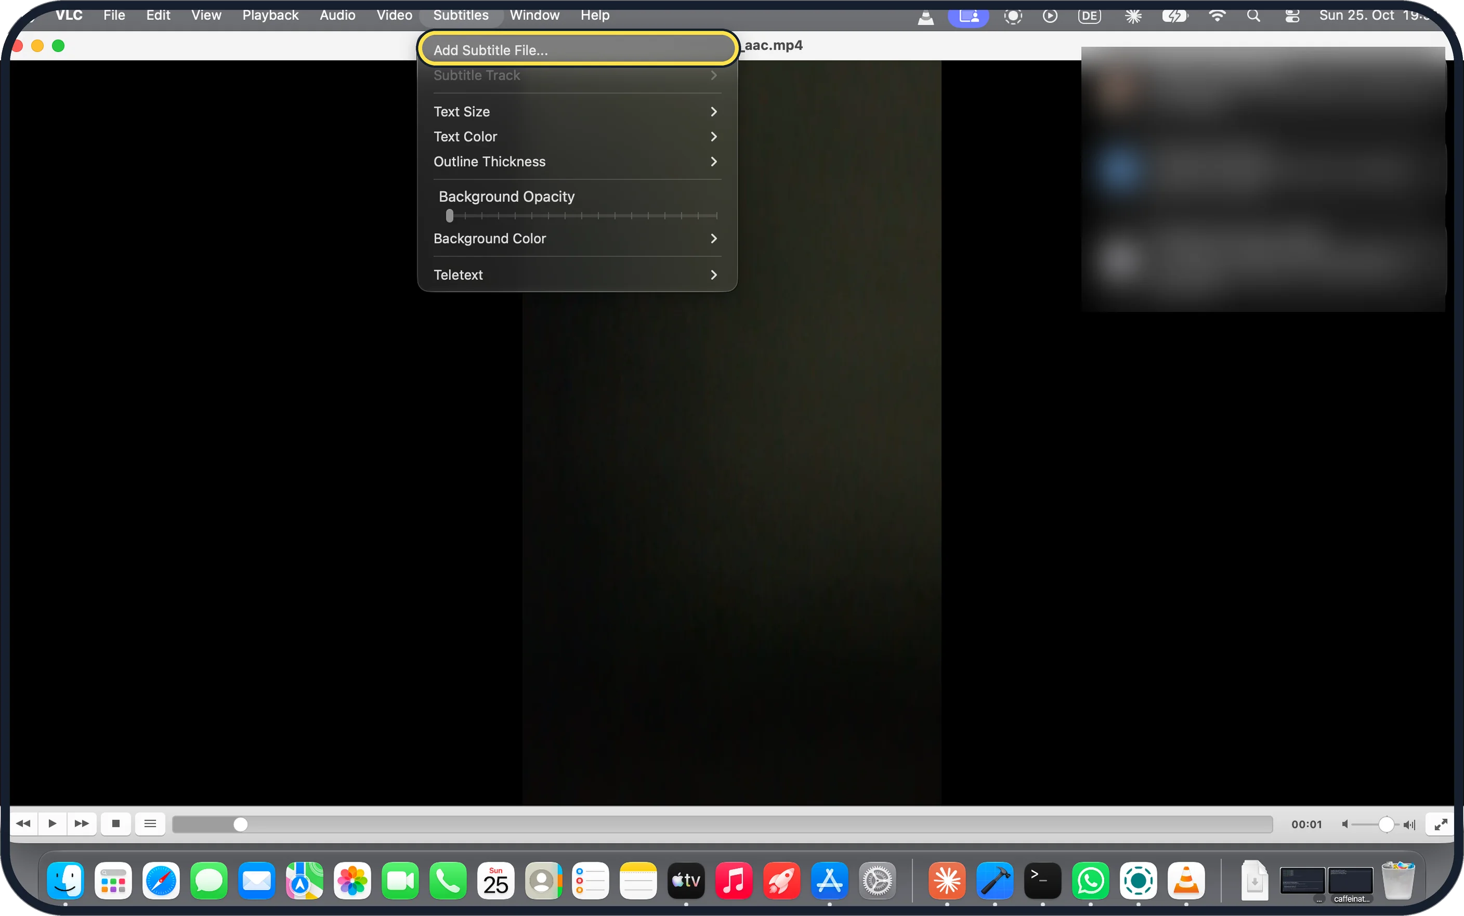The image size is (1464, 916).
Task: Open the Music app in the Dock
Action: 734,880
